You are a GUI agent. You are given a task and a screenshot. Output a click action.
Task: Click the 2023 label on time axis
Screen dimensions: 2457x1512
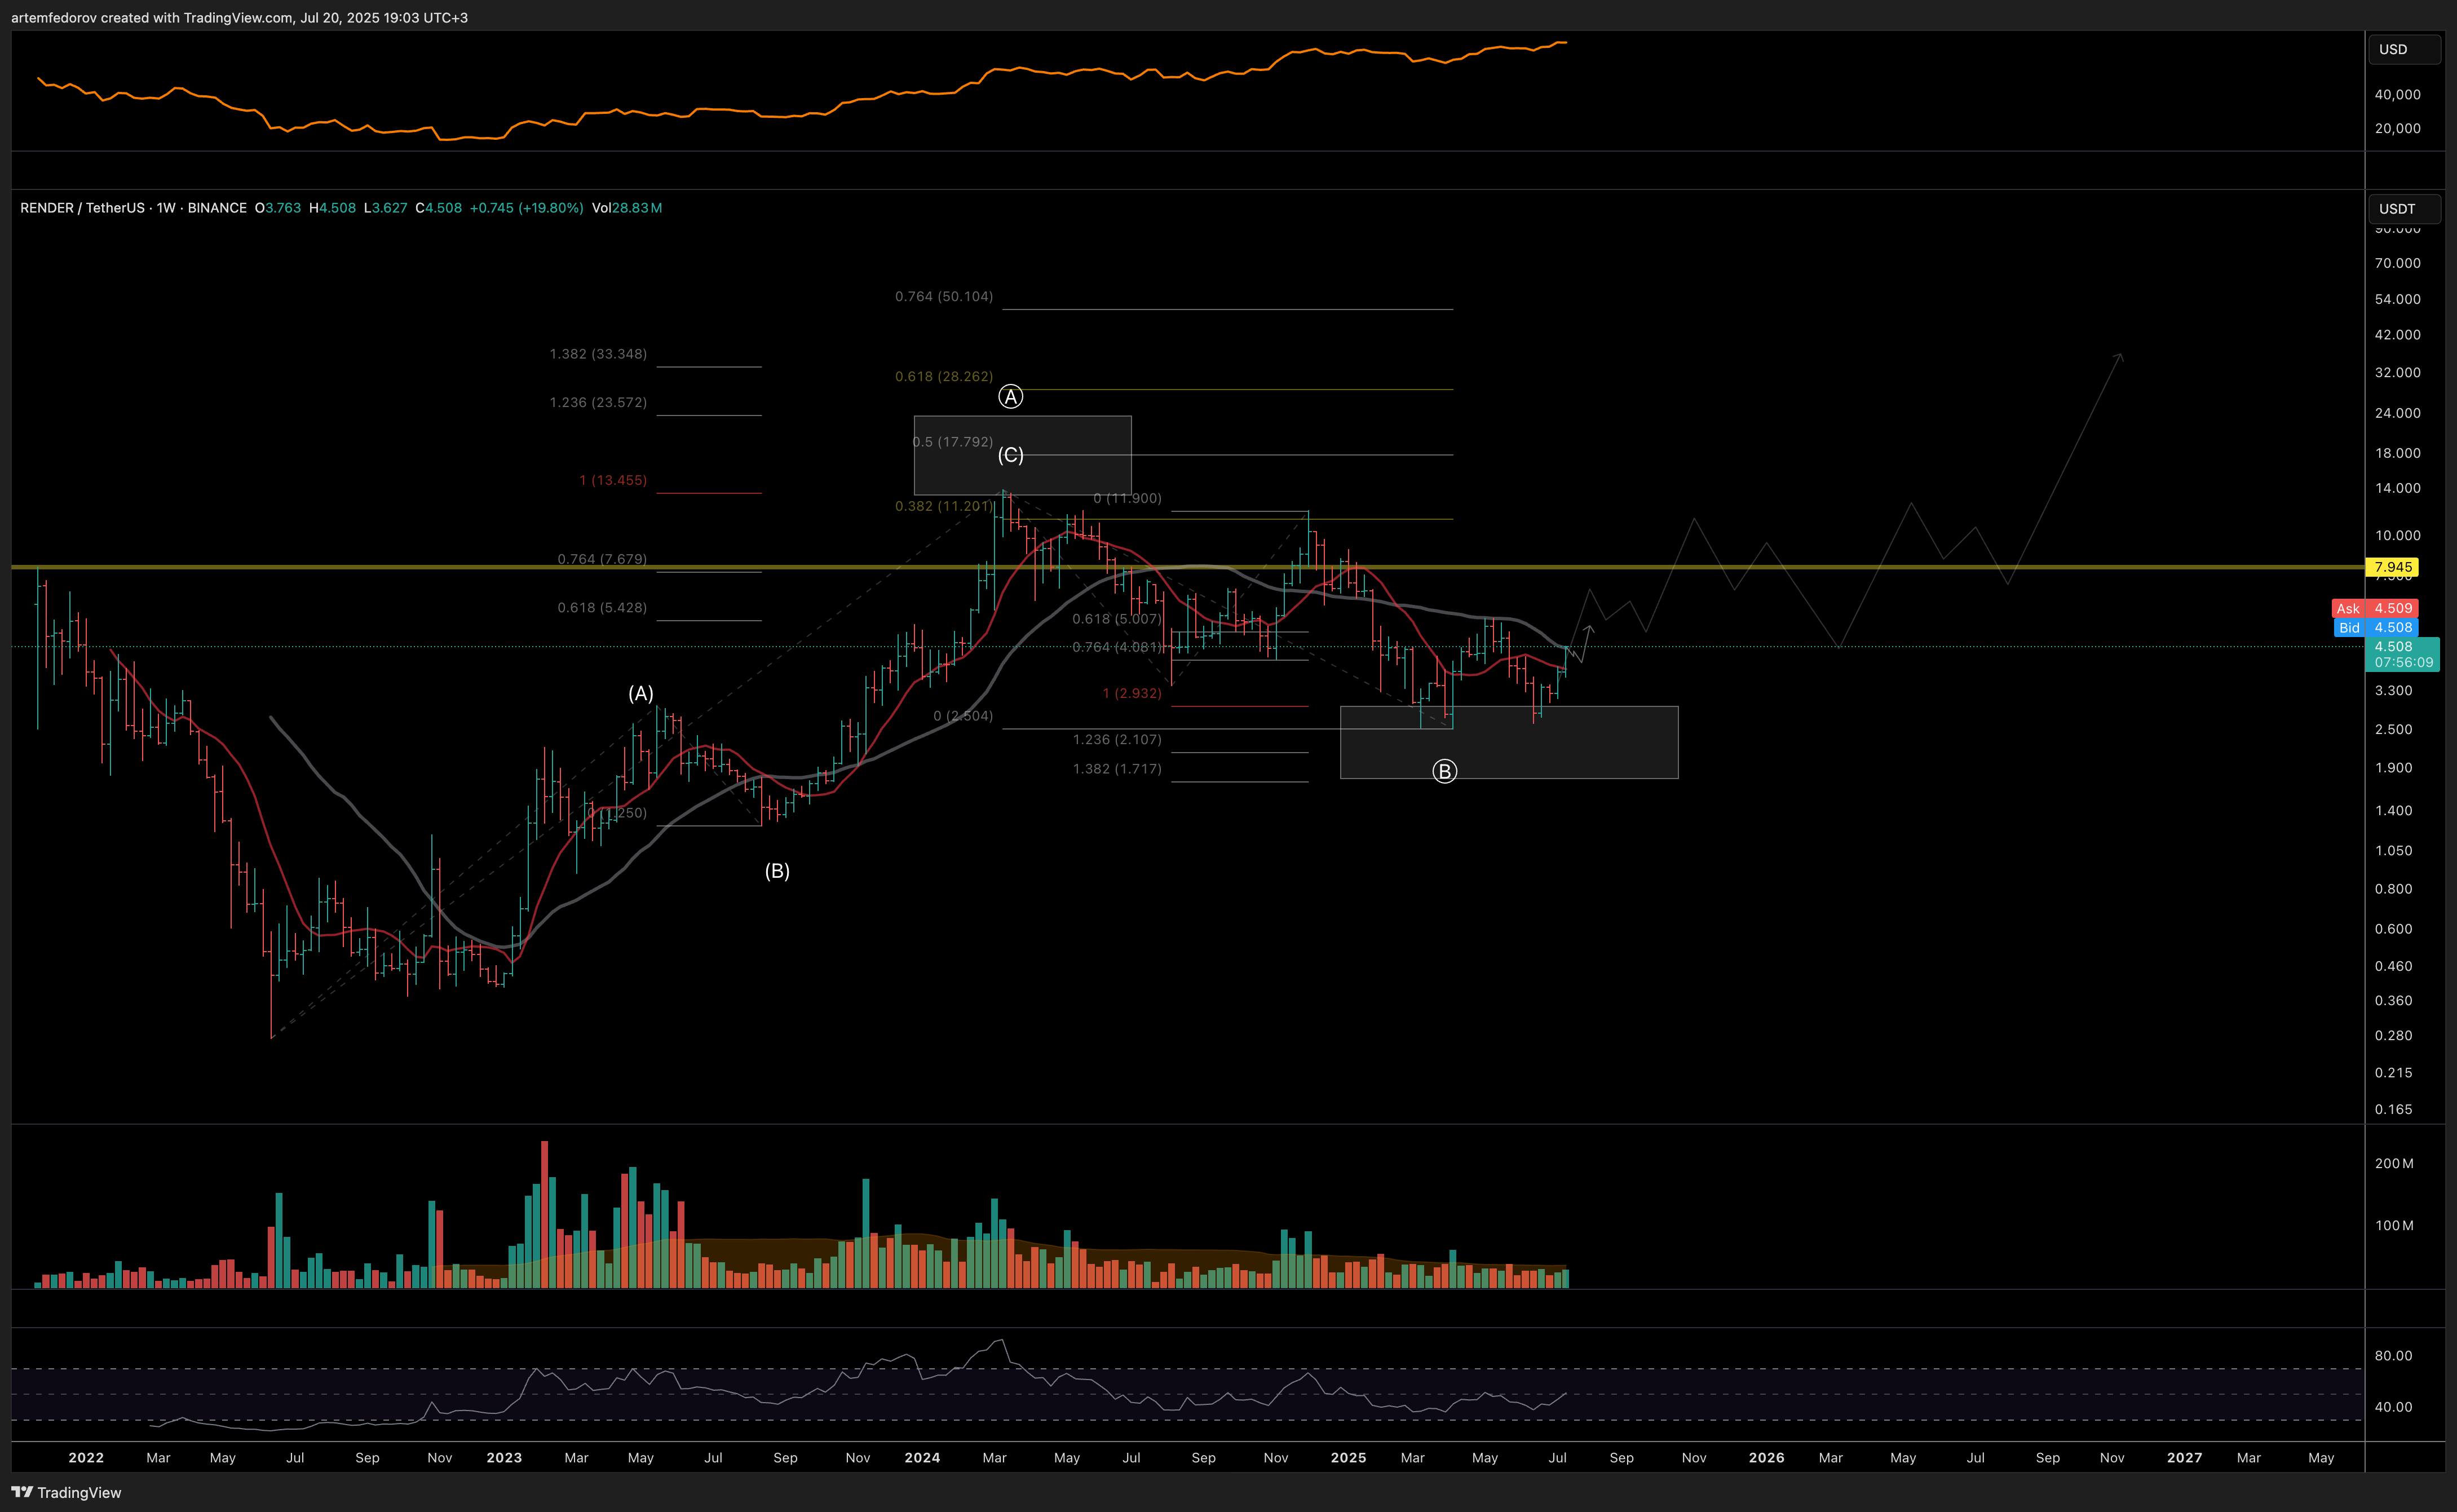click(504, 1457)
